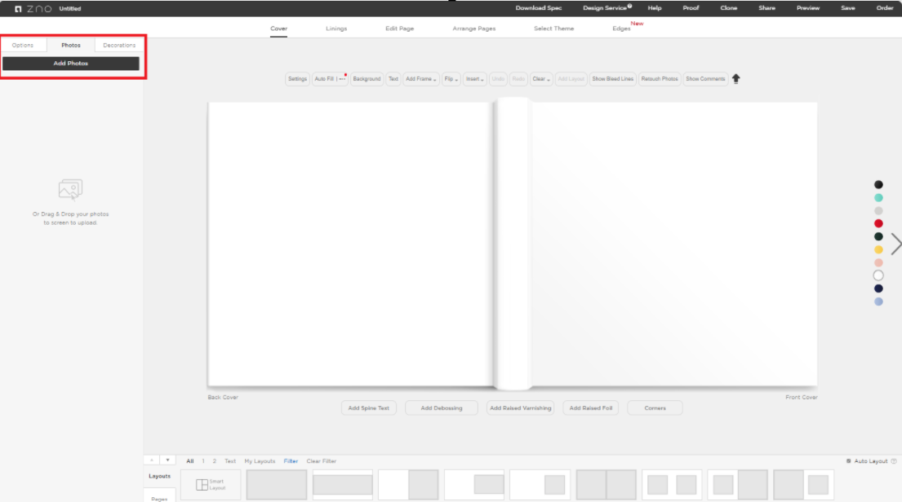
Task: Click the layout panel down arrow
Action: [x=167, y=460]
